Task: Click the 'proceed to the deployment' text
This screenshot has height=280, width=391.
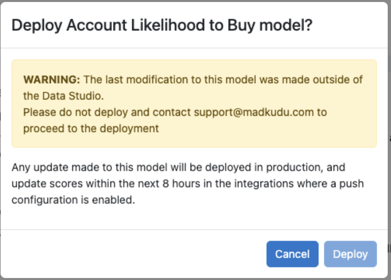Action: (91, 129)
